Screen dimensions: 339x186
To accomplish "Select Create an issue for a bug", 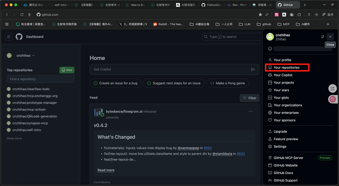I will [115, 83].
